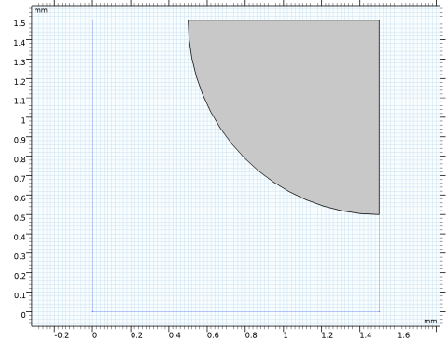
Task: Click the 0.8 tick label on horizontal axis
Action: (x=251, y=335)
